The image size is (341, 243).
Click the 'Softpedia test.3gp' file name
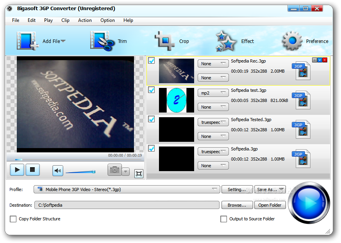click(248, 90)
